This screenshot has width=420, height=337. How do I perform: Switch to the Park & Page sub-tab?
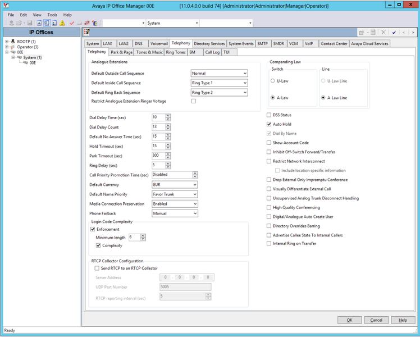122,52
